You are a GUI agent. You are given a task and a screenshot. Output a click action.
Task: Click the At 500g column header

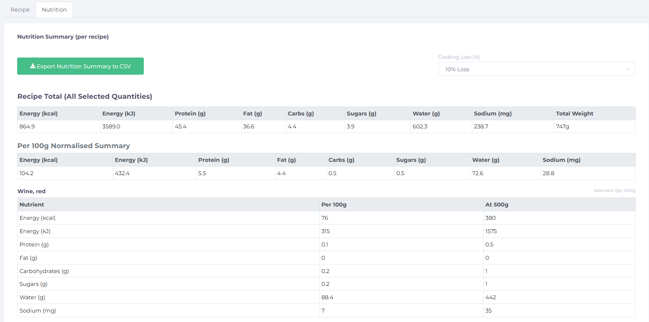click(x=497, y=204)
